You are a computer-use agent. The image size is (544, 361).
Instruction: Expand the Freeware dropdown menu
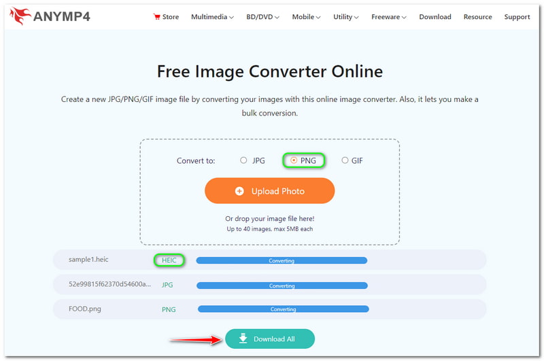coord(388,16)
